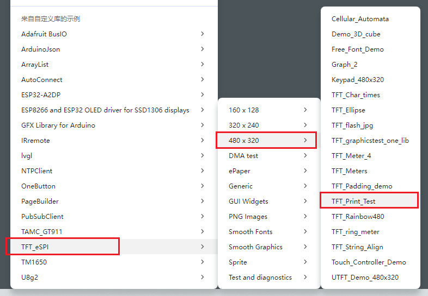Expand the ePaper submenu arrow

click(305, 171)
